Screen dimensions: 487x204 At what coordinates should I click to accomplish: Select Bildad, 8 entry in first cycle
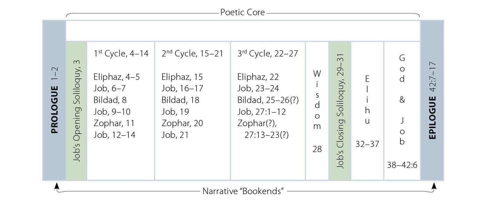pyautogui.click(x=110, y=100)
